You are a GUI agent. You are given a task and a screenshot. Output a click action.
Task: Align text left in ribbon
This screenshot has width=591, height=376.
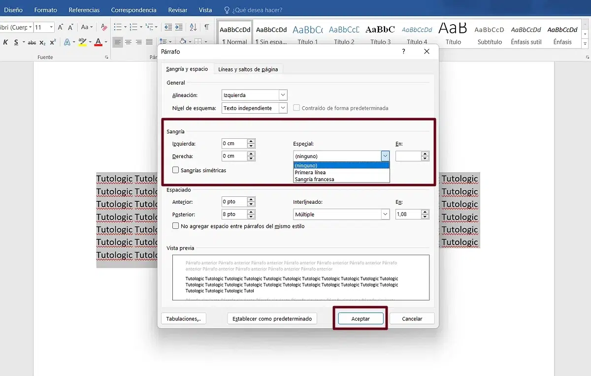[118, 42]
